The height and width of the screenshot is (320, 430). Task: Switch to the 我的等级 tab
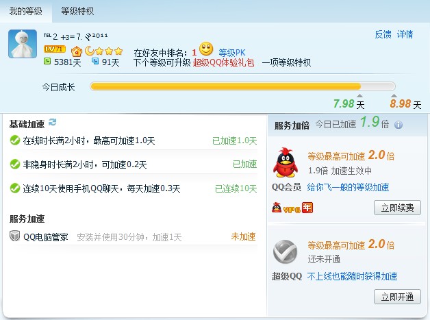point(26,11)
